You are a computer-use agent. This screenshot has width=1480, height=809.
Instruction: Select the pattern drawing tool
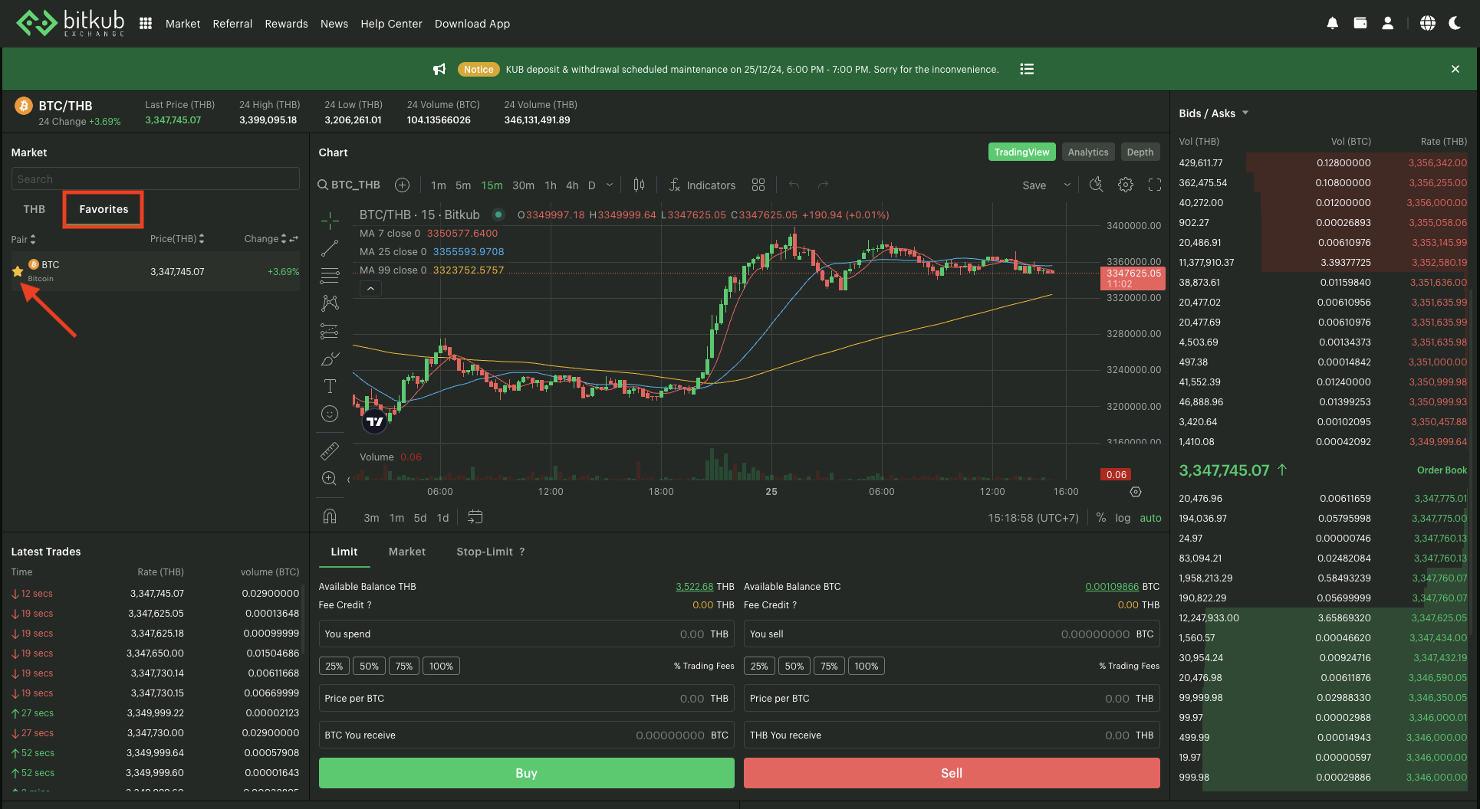[x=330, y=303]
